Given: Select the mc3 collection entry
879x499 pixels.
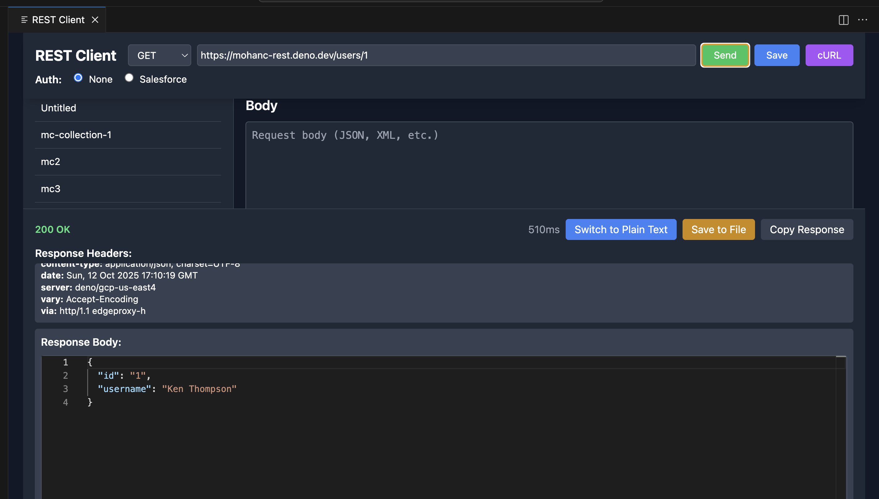Looking at the screenshot, I should (x=51, y=189).
